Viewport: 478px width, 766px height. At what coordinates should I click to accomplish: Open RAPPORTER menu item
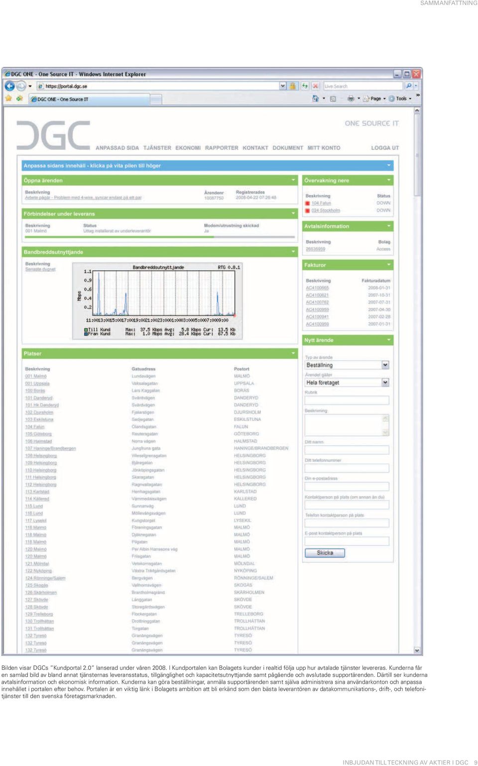(x=222, y=148)
